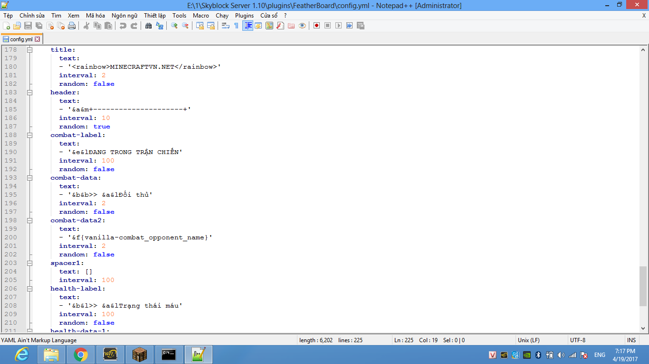Collapse the title: fold at line 178
This screenshot has height=364, width=649.
coord(29,50)
